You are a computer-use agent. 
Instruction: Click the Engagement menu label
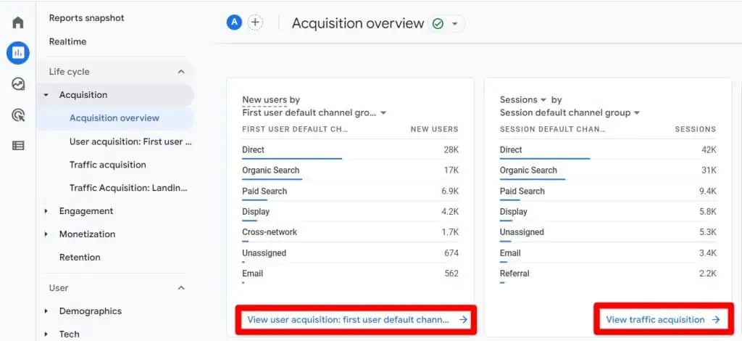86,210
